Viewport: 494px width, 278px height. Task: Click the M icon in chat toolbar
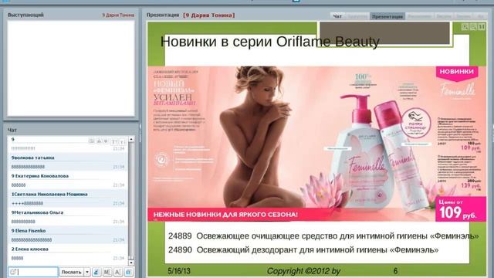[x=107, y=272]
